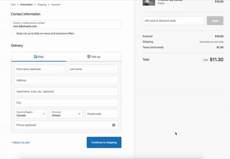Open the Province dropdown
The height and width of the screenshot is (159, 230).
tap(66, 114)
